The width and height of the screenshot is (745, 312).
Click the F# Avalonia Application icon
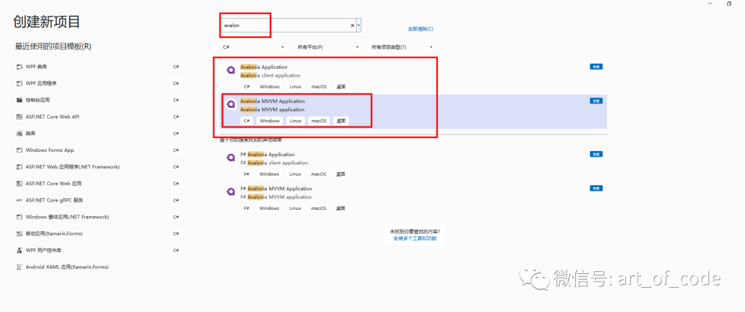231,158
